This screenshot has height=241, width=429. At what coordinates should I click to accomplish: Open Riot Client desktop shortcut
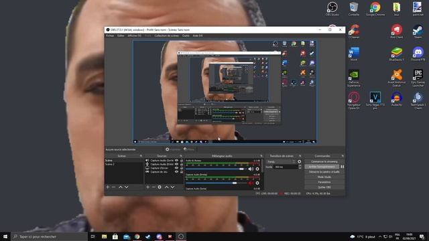click(x=396, y=31)
